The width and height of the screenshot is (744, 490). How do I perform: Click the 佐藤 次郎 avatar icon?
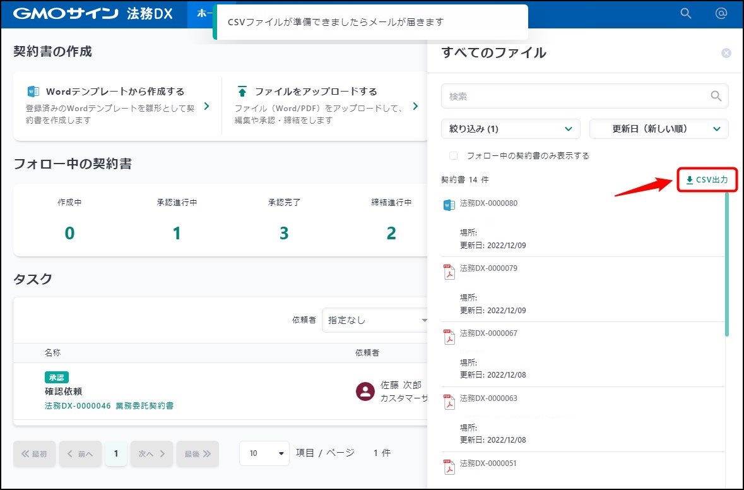(365, 391)
